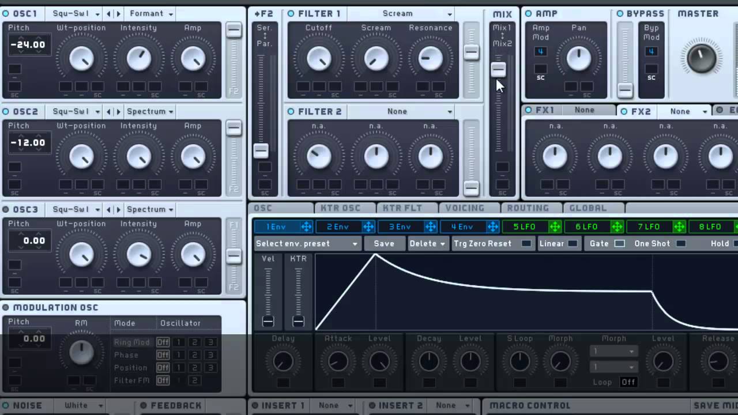Screen dimensions: 738x415
Task: Toggle OSC3 power button
Action: (x=6, y=209)
